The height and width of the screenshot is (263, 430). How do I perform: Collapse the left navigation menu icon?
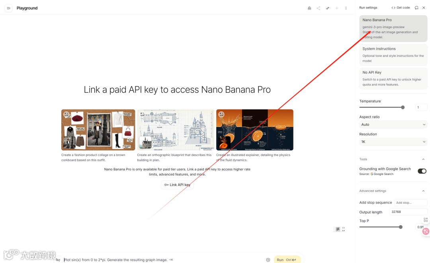[8, 8]
